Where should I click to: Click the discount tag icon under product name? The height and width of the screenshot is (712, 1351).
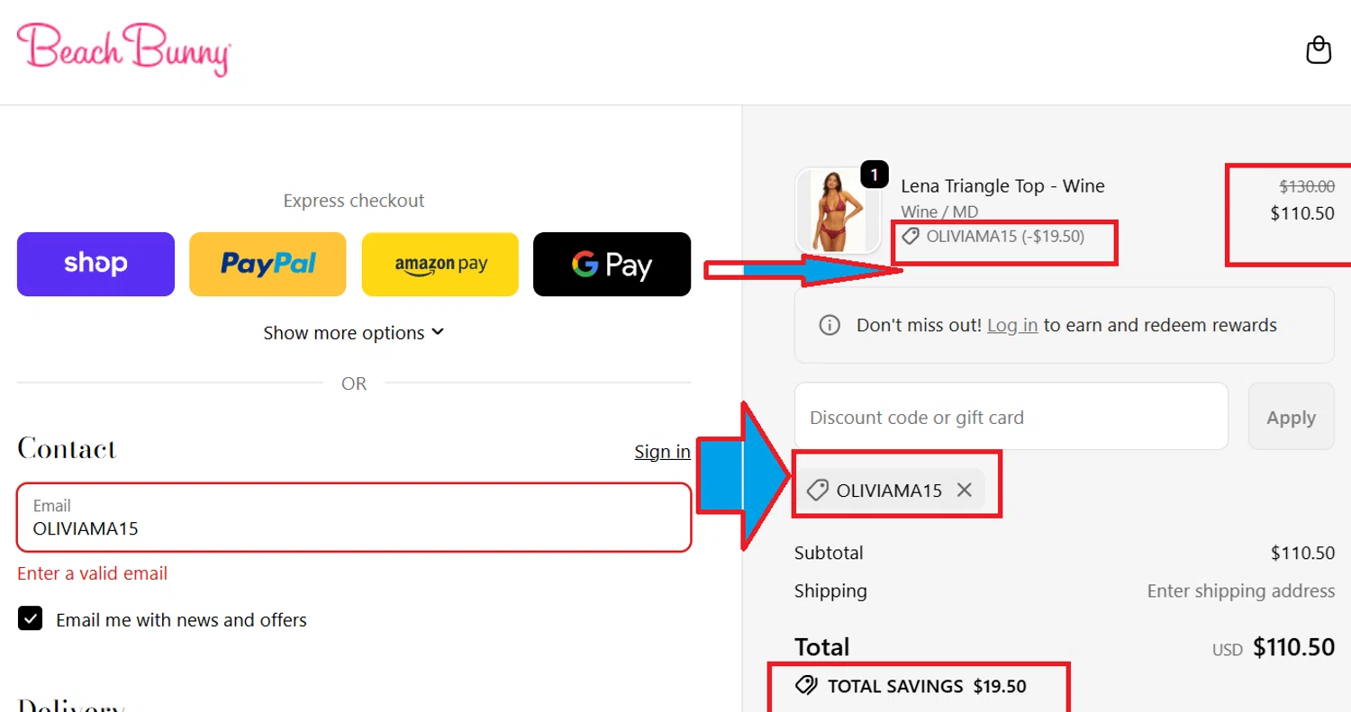click(x=911, y=237)
